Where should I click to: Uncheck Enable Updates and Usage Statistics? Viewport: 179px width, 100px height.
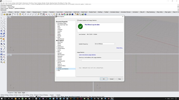coord(78,20)
